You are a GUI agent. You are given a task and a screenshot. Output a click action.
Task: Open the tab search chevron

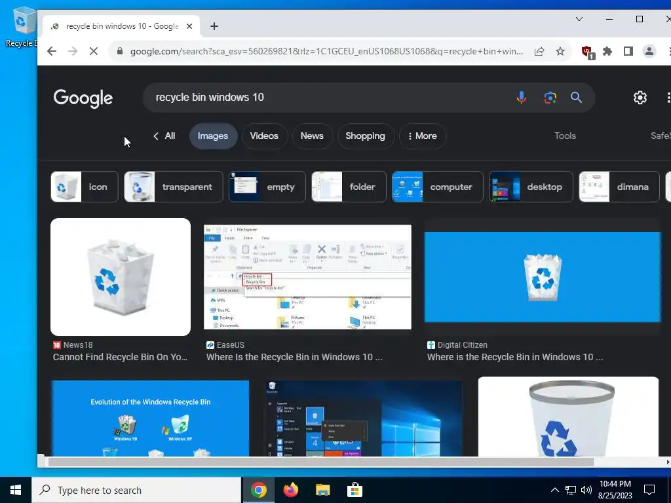click(579, 19)
